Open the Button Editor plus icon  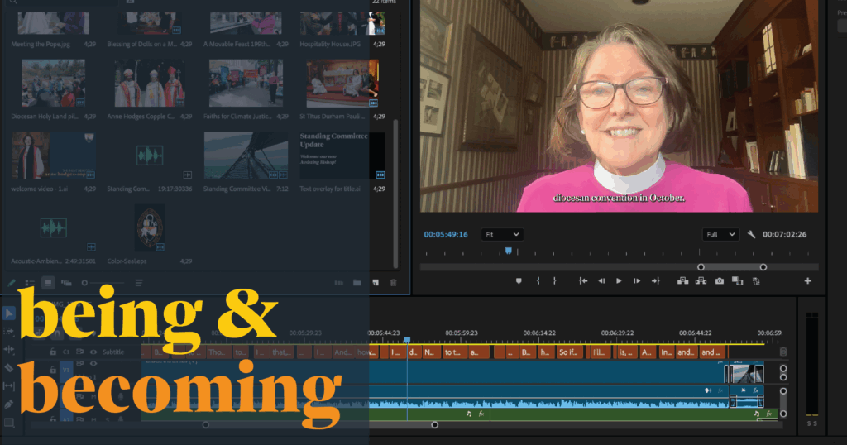[807, 281]
